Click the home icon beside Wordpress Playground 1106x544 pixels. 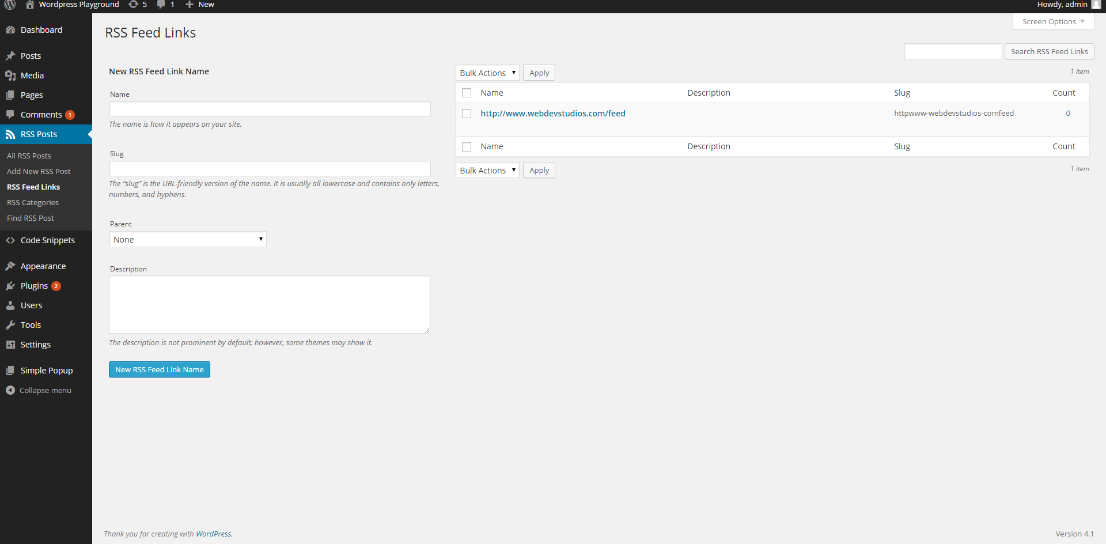point(30,5)
